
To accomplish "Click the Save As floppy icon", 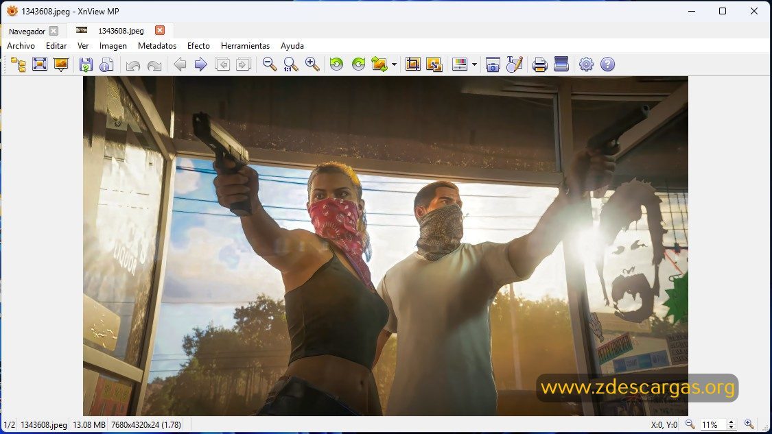I will coord(86,64).
